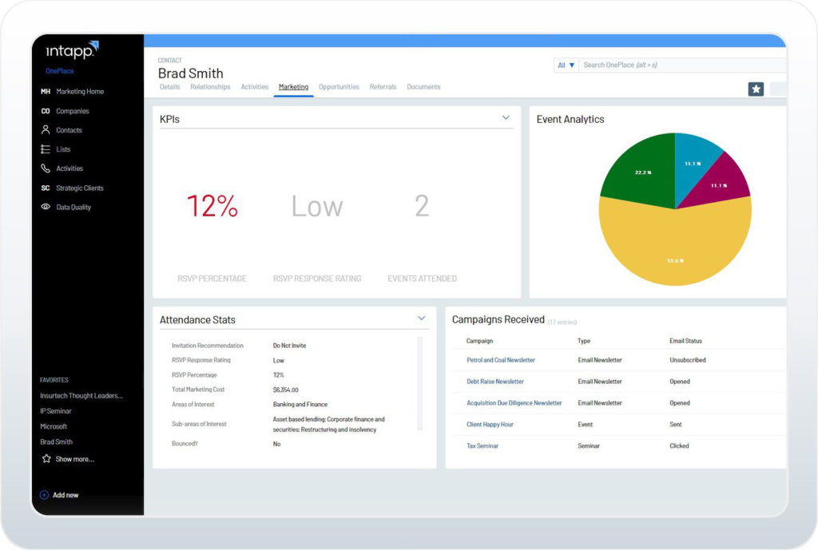Collapse the KPIs panel chevron
The width and height of the screenshot is (818, 550).
(x=506, y=117)
